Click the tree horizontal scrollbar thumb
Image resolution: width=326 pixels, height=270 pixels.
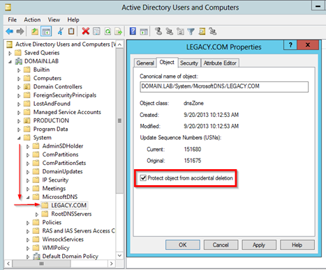tap(41, 264)
